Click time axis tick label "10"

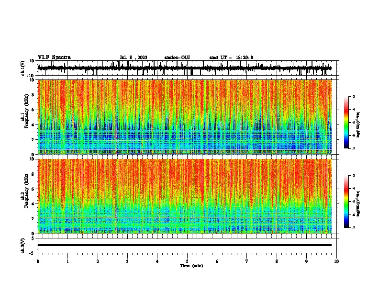[x=336, y=261]
